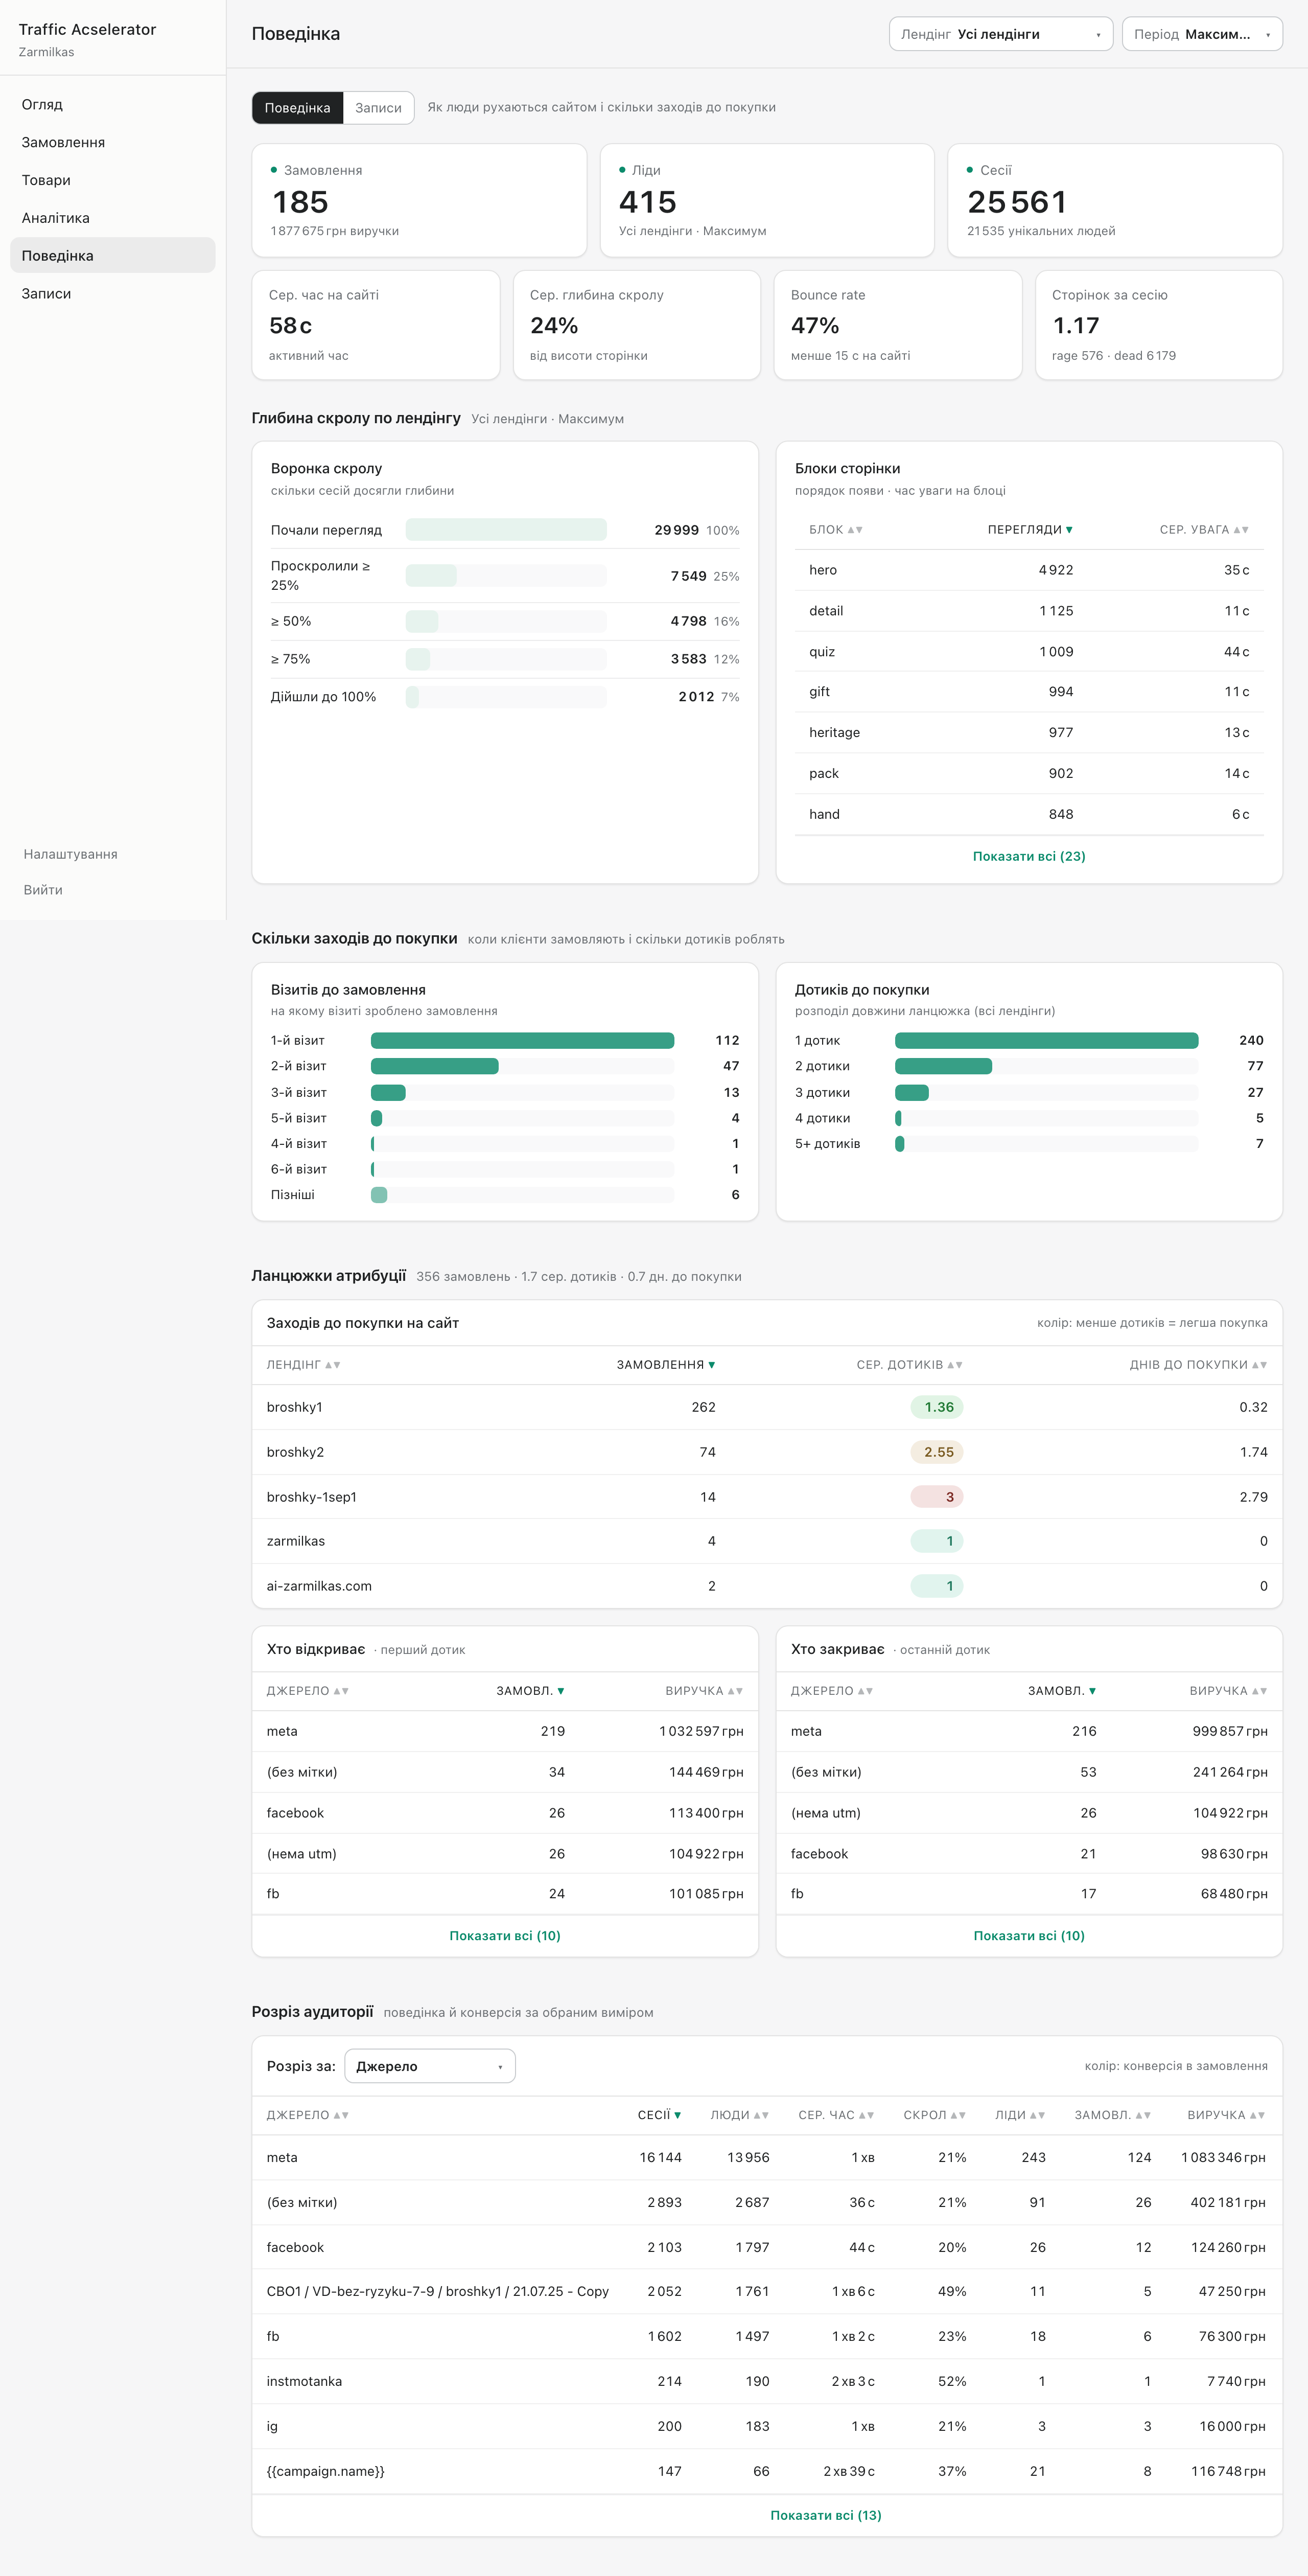Open Замовлення in the sidebar

113,143
